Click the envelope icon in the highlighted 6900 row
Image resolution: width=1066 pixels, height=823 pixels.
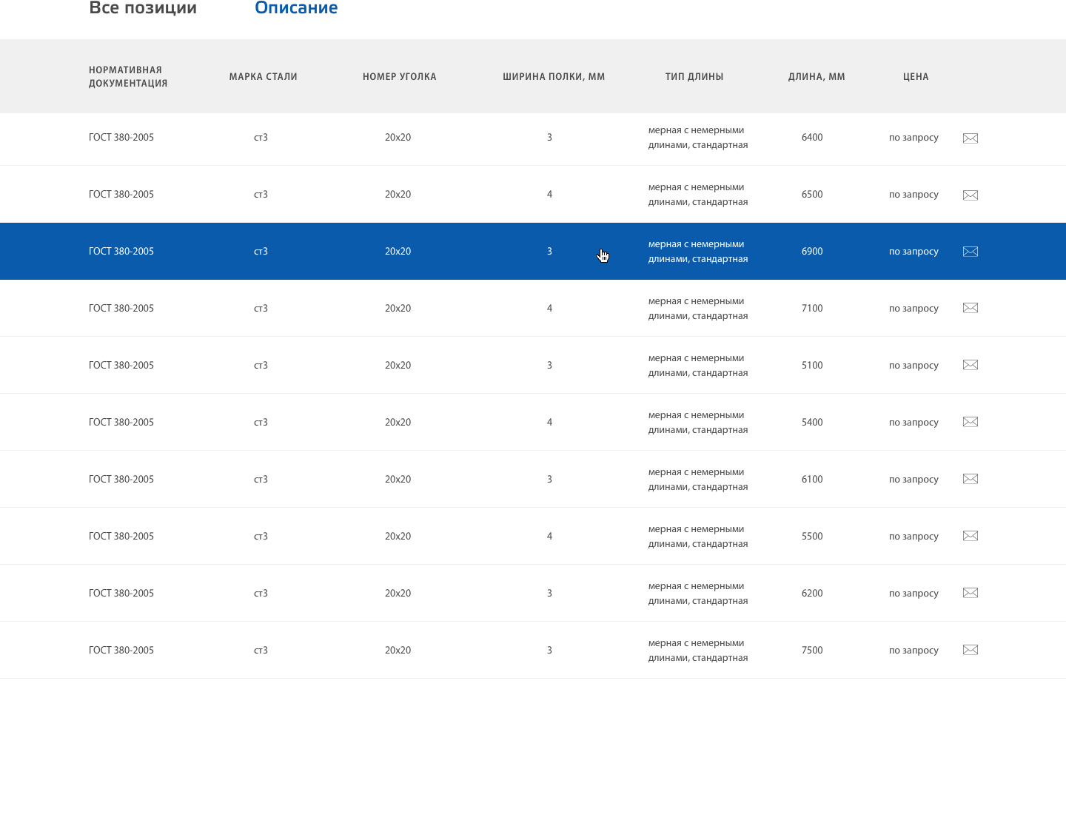click(x=971, y=252)
